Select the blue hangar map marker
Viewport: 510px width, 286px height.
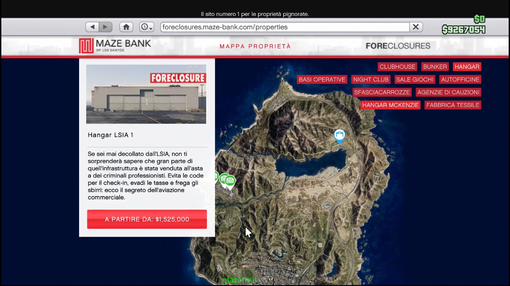pyautogui.click(x=339, y=136)
